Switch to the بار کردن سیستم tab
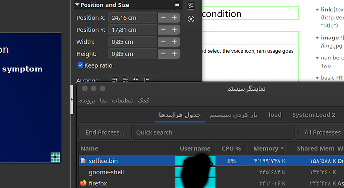This screenshot has width=344, height=188. [x=234, y=115]
